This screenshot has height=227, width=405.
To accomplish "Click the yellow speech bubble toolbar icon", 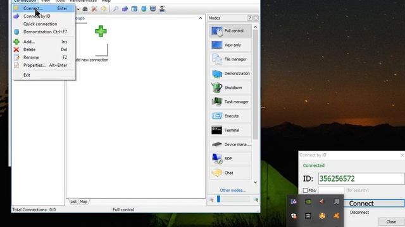I will tap(104, 9).
